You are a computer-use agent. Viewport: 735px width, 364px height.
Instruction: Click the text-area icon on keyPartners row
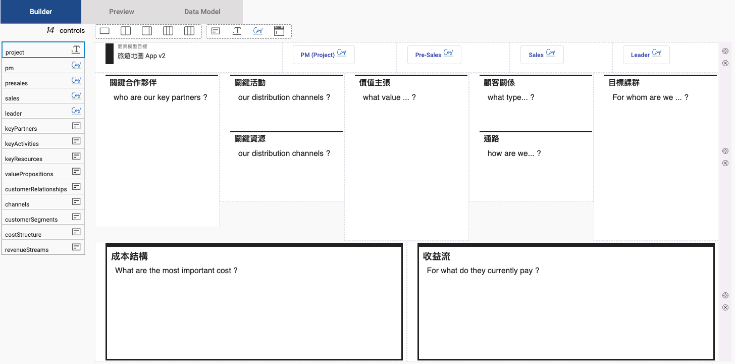(x=76, y=126)
